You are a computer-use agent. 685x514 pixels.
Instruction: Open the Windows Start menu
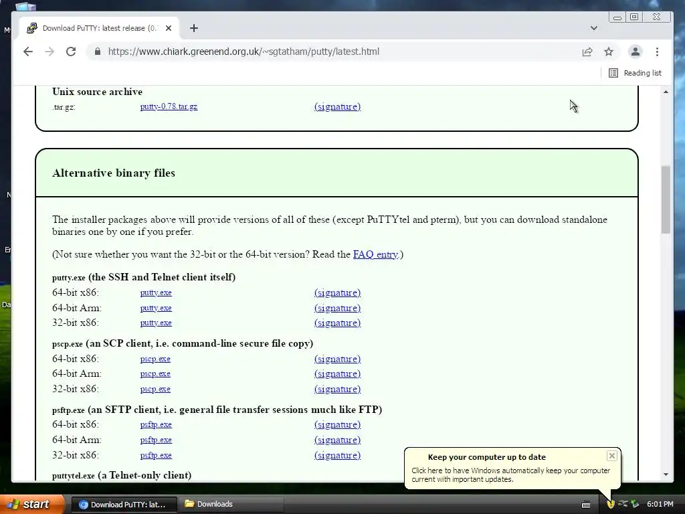click(x=32, y=504)
